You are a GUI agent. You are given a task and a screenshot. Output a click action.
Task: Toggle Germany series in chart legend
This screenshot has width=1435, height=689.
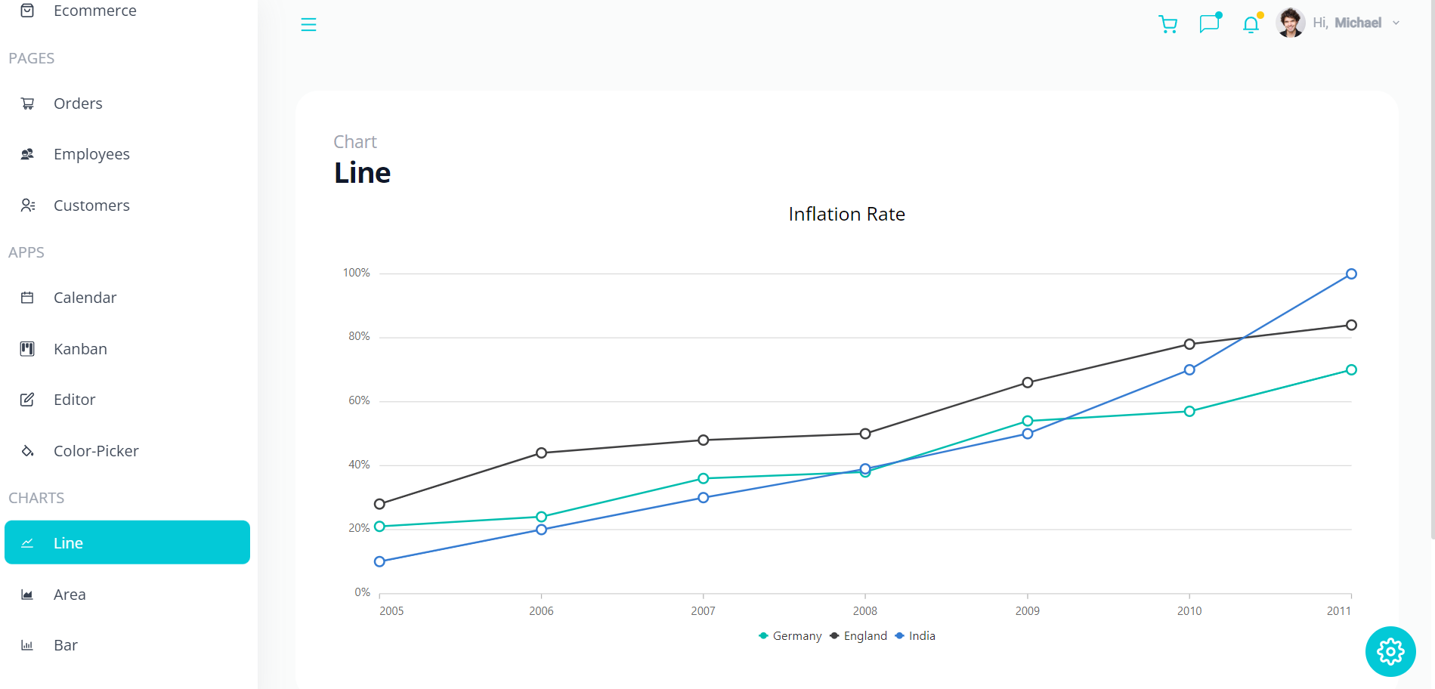pos(790,636)
